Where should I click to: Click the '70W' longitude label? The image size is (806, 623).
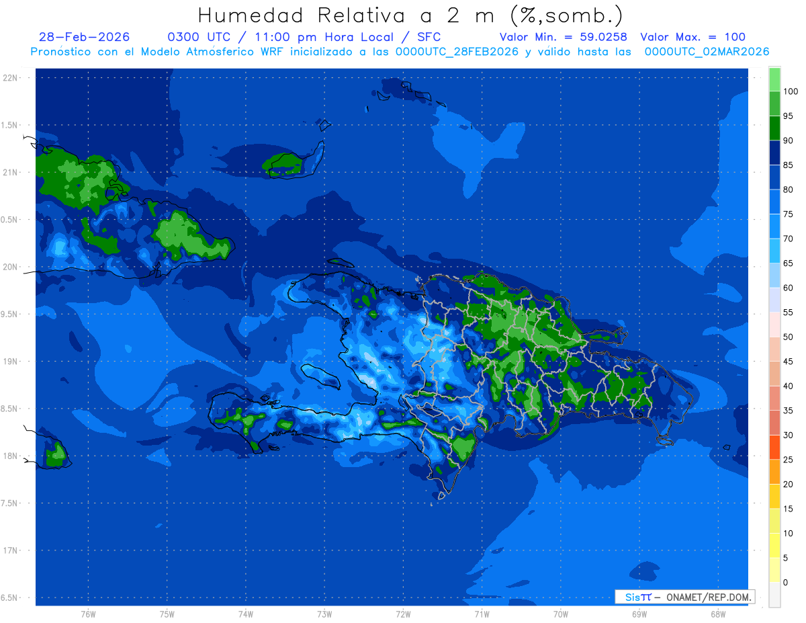tap(561, 614)
